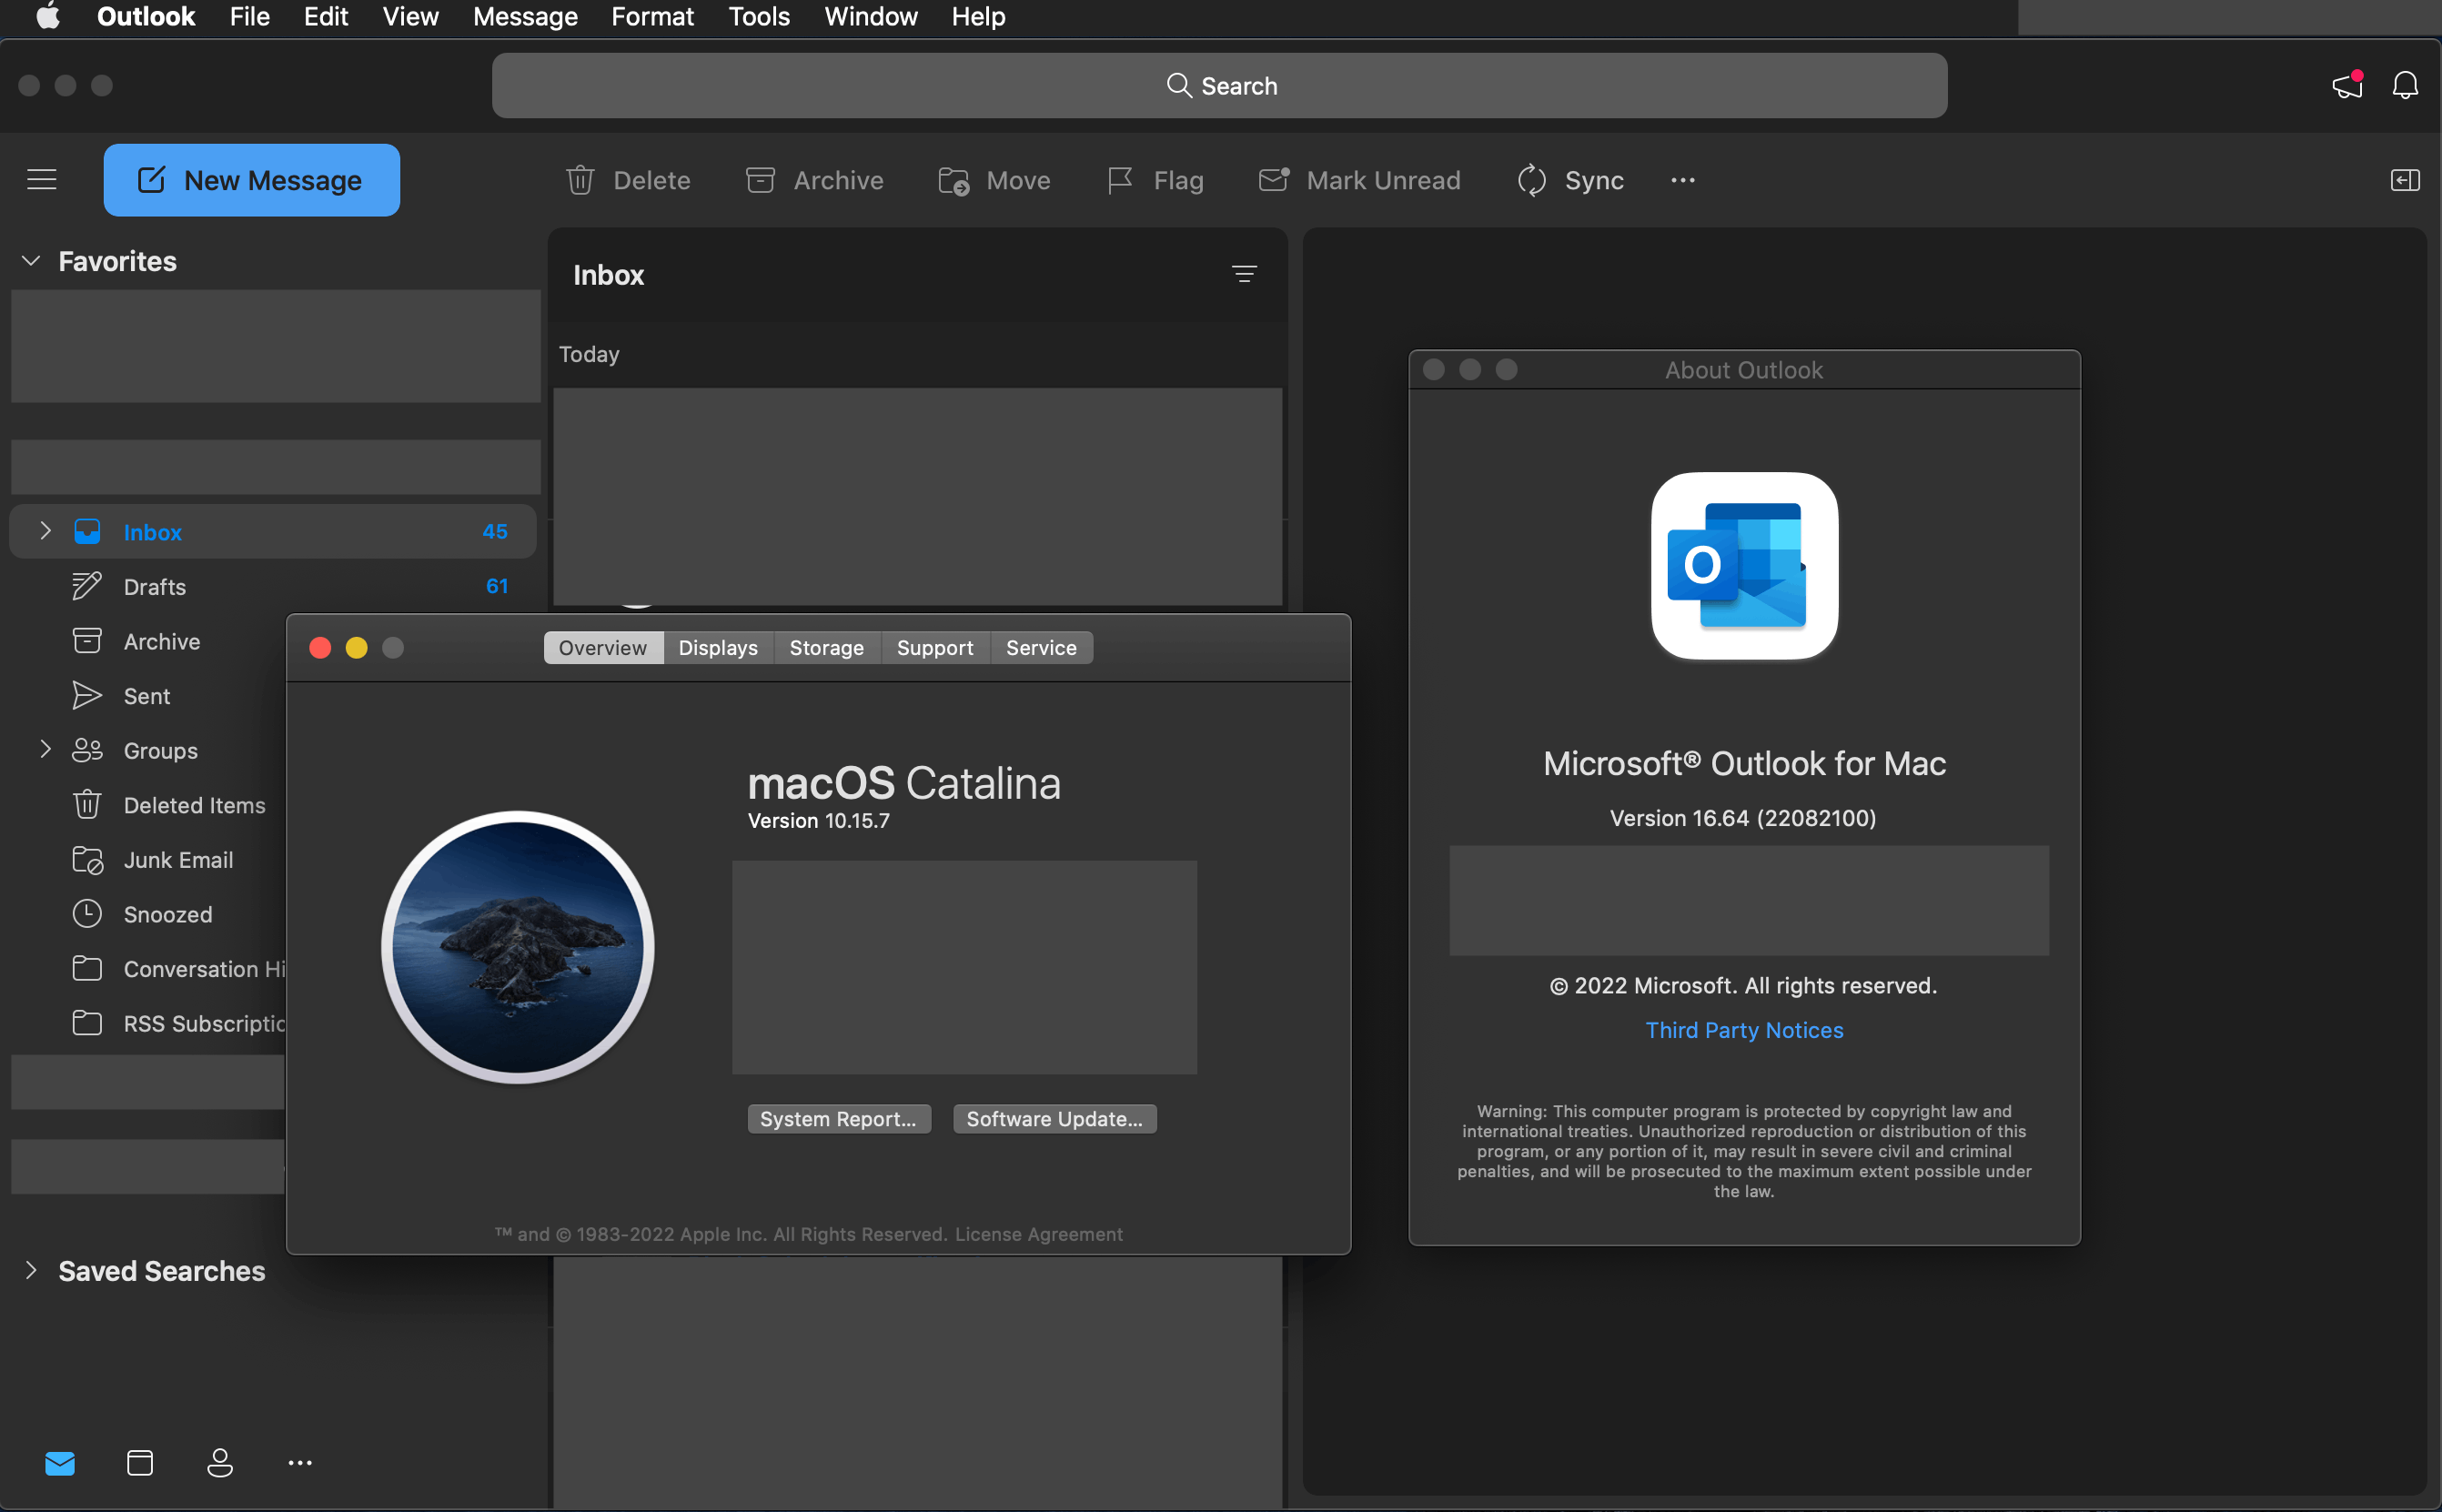
Task: Switch to People contacts icon
Action: [x=220, y=1463]
